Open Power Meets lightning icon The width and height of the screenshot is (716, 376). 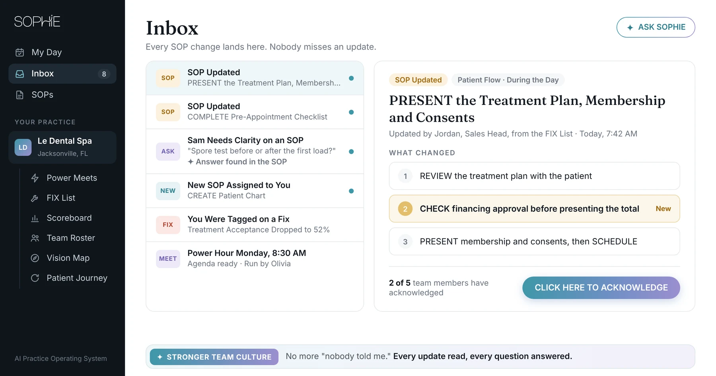pos(35,178)
